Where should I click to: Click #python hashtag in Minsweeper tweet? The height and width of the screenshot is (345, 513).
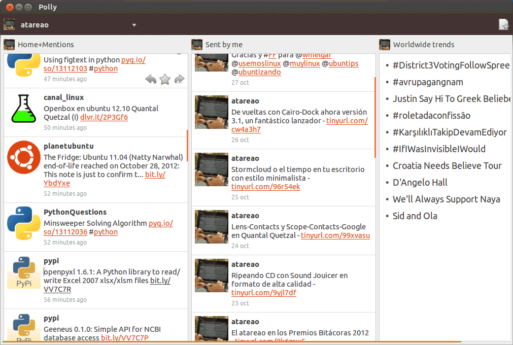pos(104,232)
